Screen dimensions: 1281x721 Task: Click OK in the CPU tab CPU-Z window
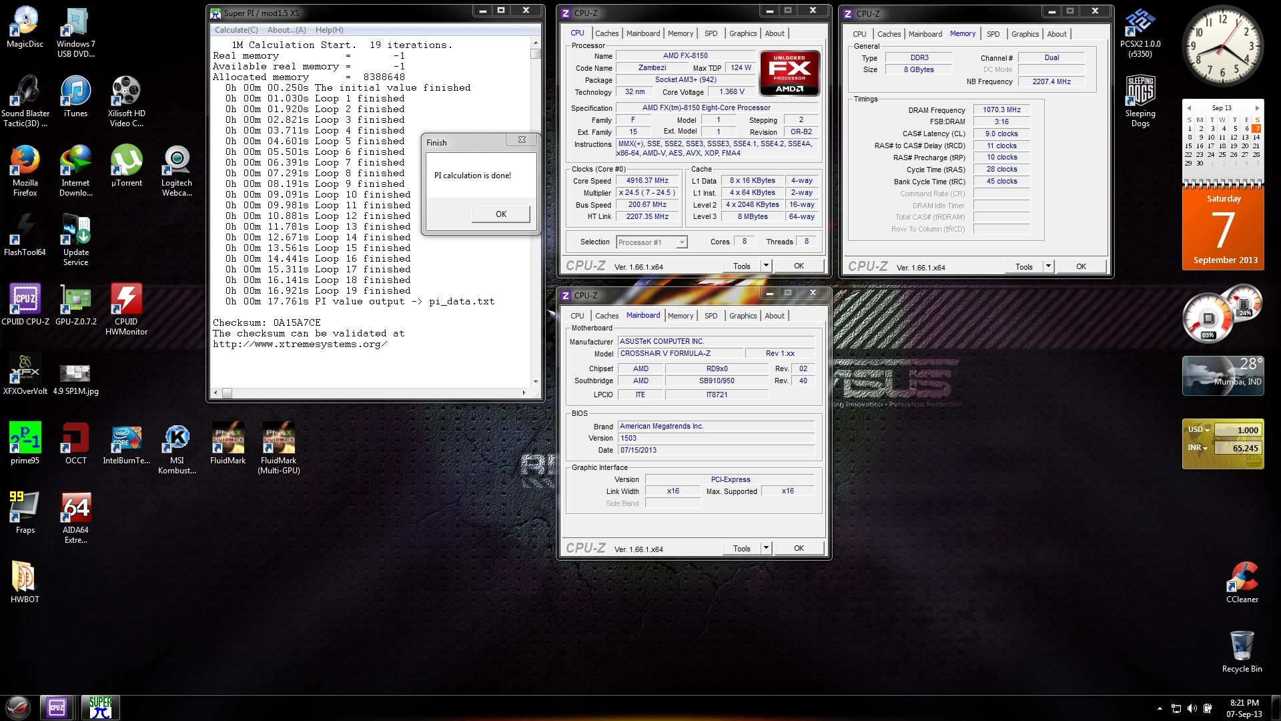tap(799, 266)
